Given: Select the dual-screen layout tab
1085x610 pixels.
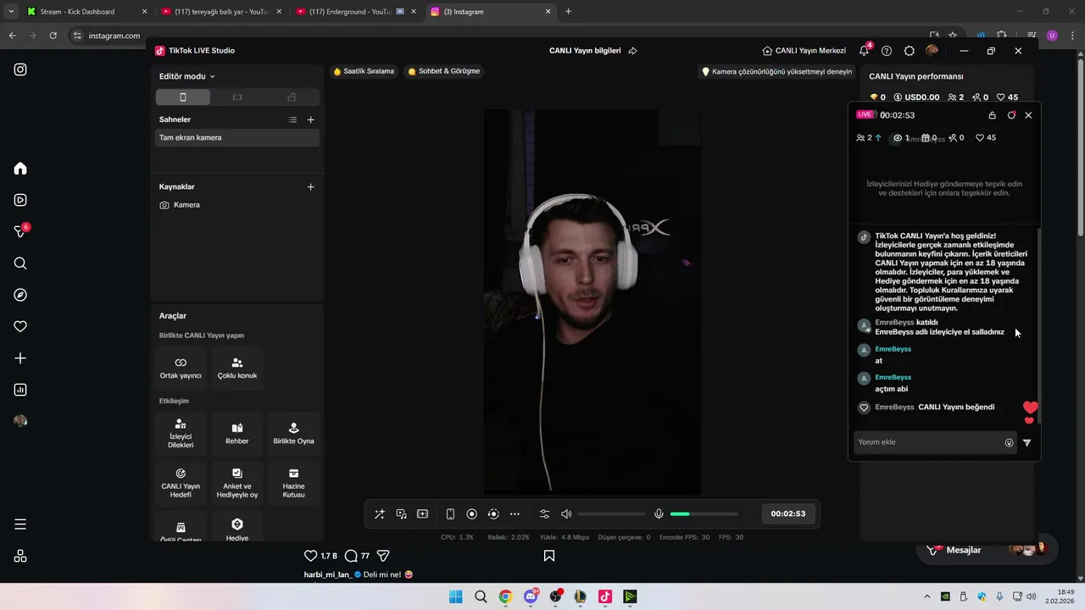Looking at the screenshot, I should [x=292, y=97].
